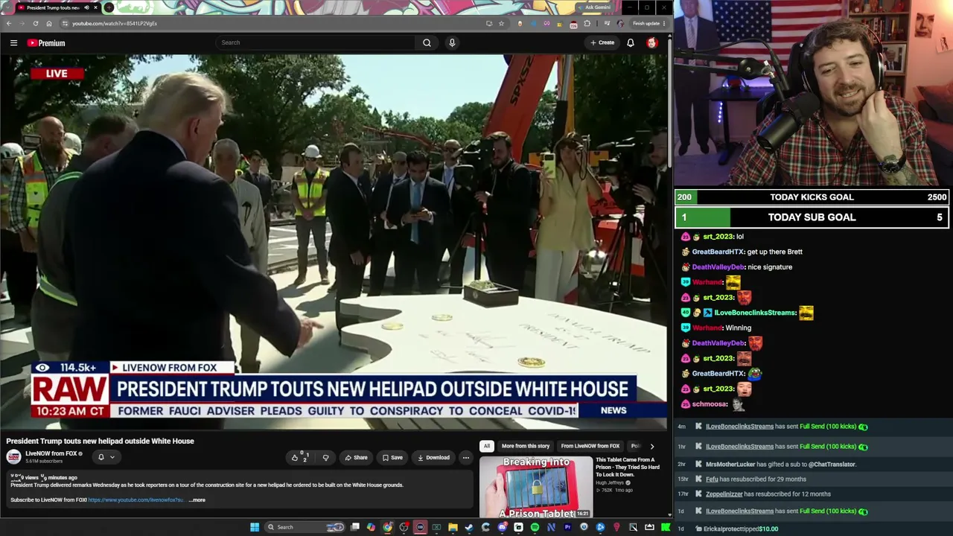This screenshot has width=953, height=536.
Task: Open the Breaking Into A Prison Tablet thumbnail
Action: pyautogui.click(x=536, y=487)
